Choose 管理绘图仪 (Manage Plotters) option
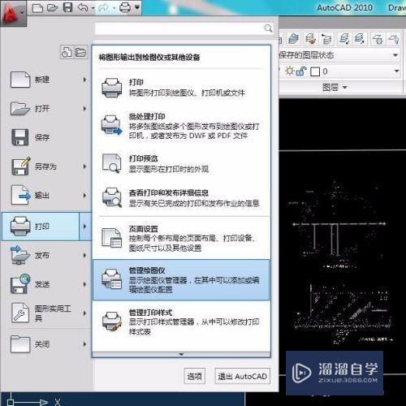The image size is (406, 406). tap(181, 280)
